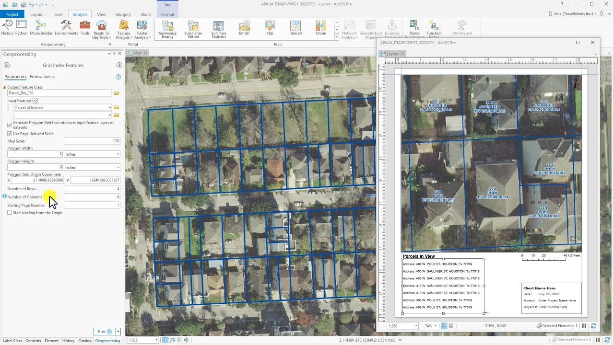Expand Feature Analysis dropdown
The height and width of the screenshot is (345, 614).
pyautogui.click(x=124, y=29)
